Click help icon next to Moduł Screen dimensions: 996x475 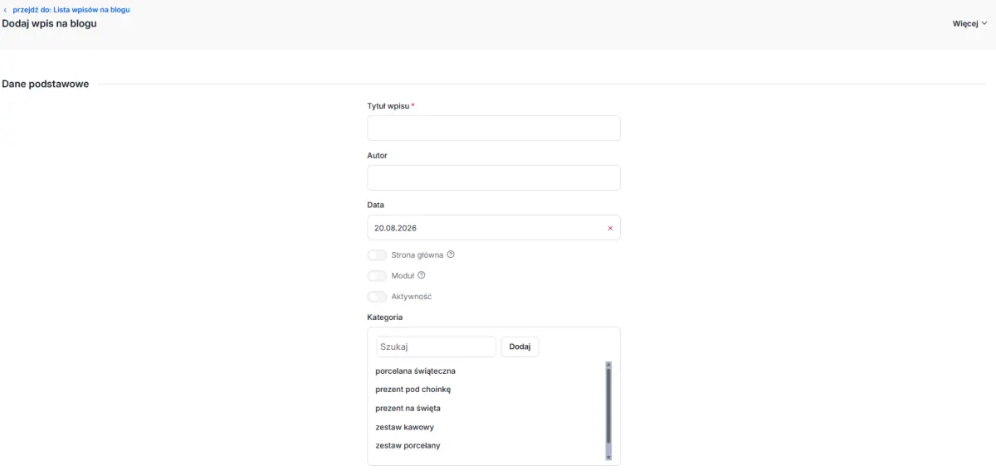(x=422, y=275)
